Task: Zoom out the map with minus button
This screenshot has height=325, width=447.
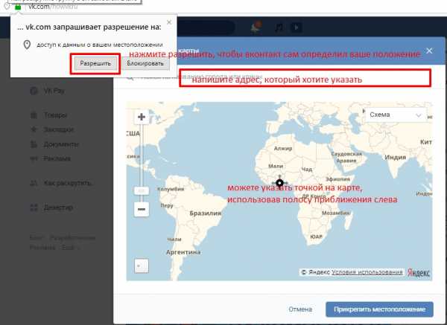Action: pyautogui.click(x=142, y=209)
